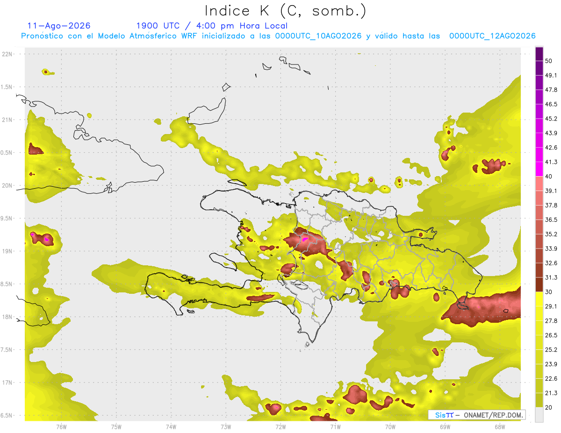The height and width of the screenshot is (433, 561).
Task: Click the colorbar value "35.2"
Action: 551,234
